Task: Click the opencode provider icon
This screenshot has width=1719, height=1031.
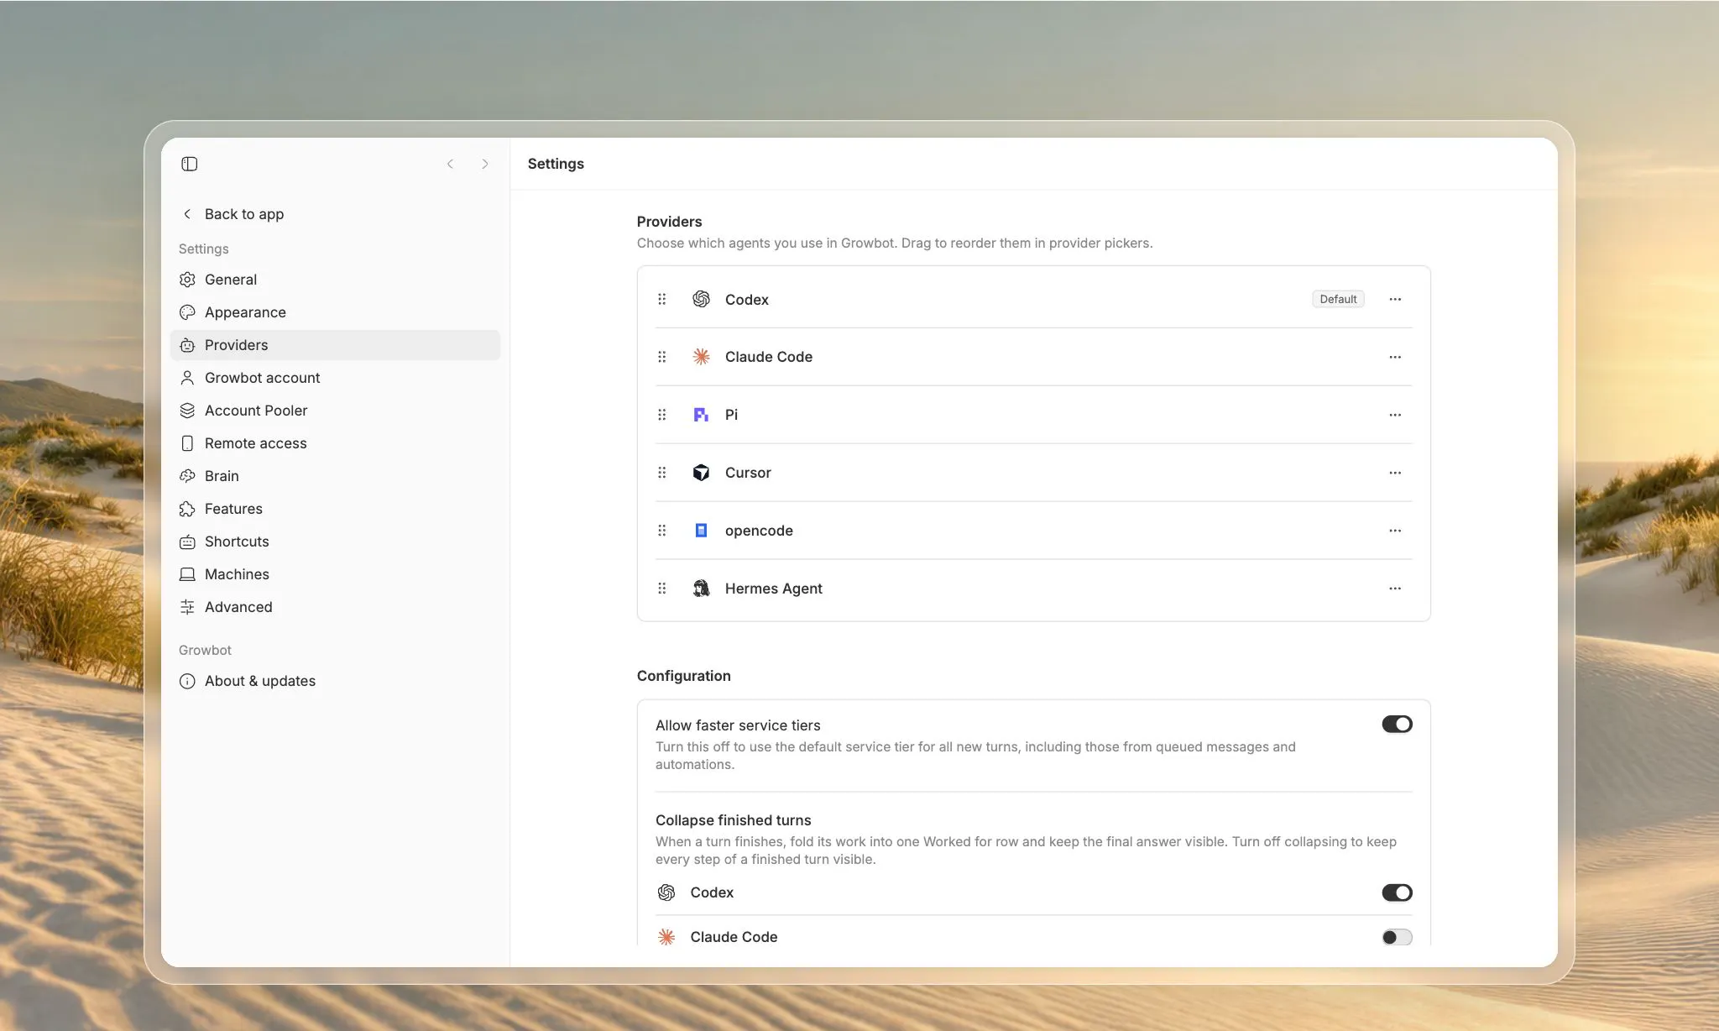Action: coord(701,531)
